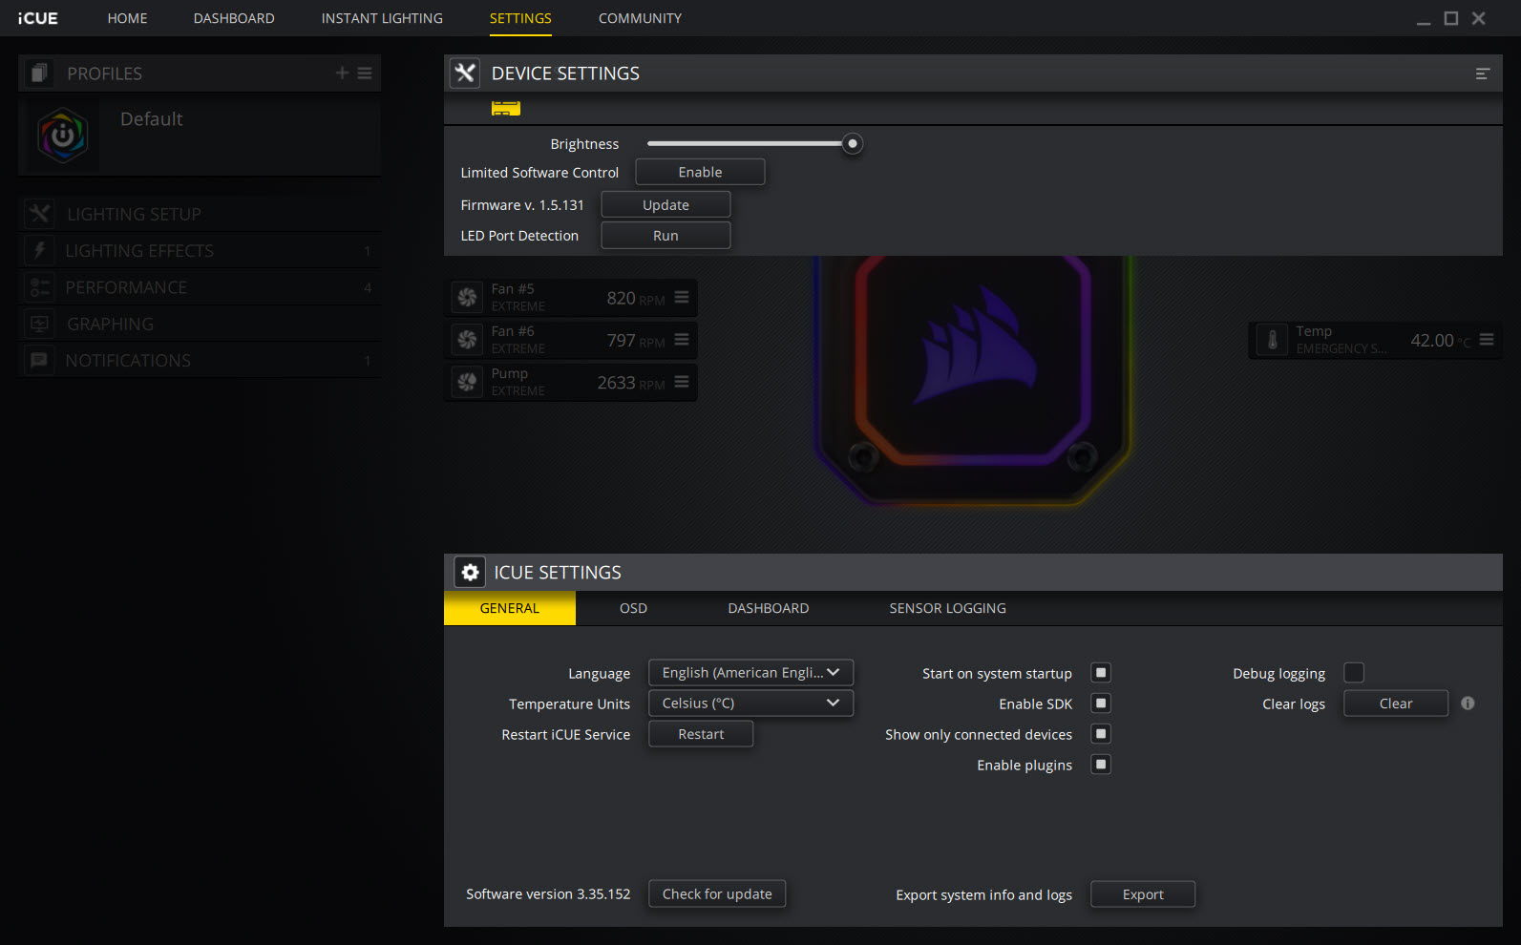
Task: Open Instant Lighting menu
Action: pyautogui.click(x=382, y=18)
